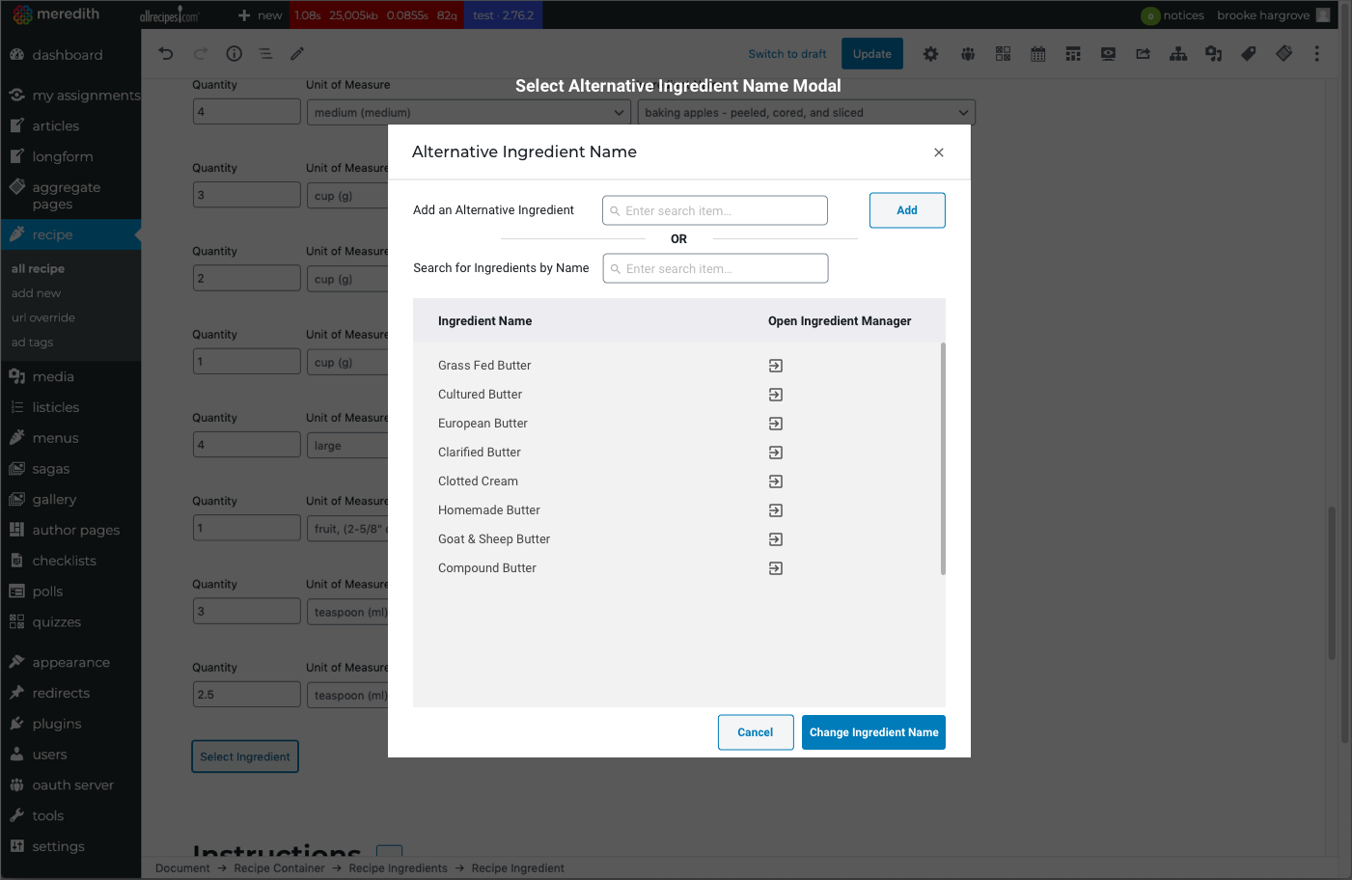The width and height of the screenshot is (1352, 880).
Task: Open ingredient manager for Clotted Cream
Action: pyautogui.click(x=776, y=481)
